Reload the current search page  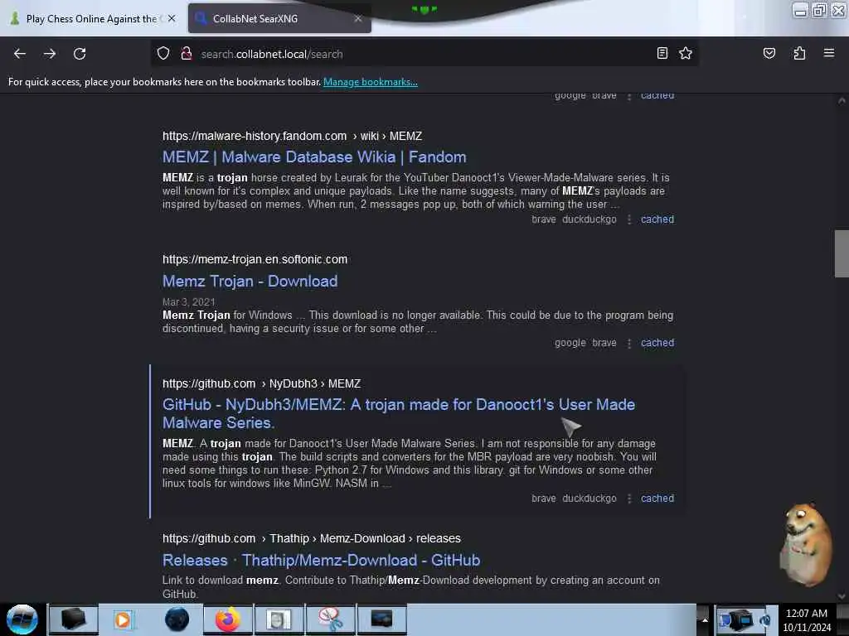pyautogui.click(x=80, y=54)
